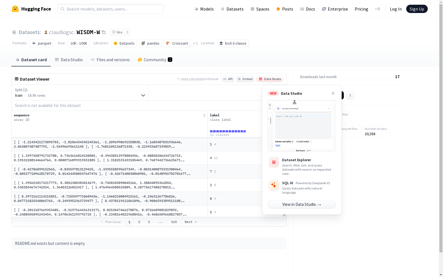This screenshot has height=277, width=443.
Task: Open the Data Studio tab
Action: tap(69, 60)
